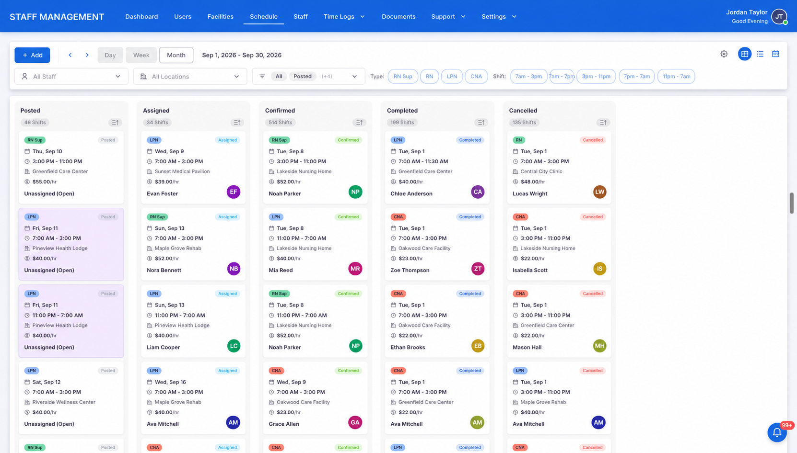Open Thu, Sep 10 posted shift card

71,168
